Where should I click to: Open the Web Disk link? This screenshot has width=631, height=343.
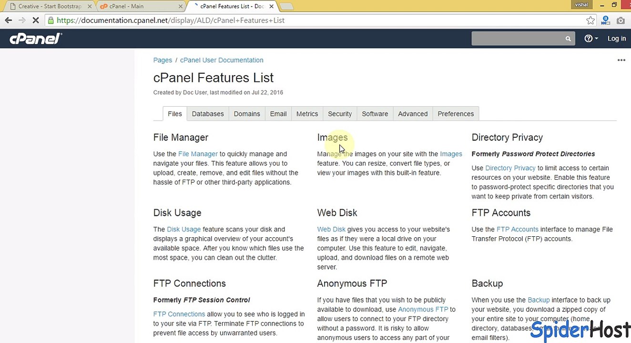tap(331, 229)
